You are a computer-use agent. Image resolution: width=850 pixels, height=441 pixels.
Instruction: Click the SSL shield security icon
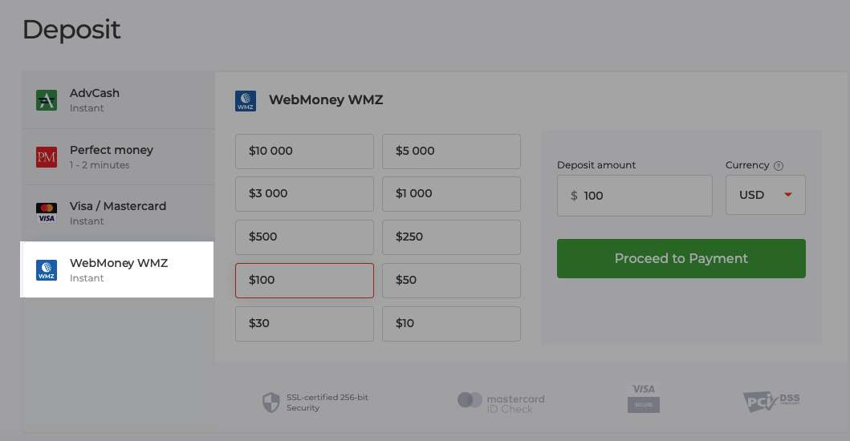tap(271, 403)
